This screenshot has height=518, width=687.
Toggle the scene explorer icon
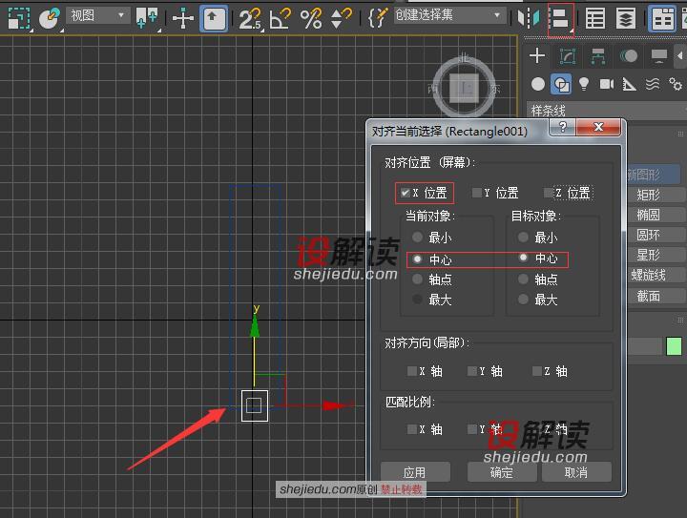pyautogui.click(x=595, y=18)
